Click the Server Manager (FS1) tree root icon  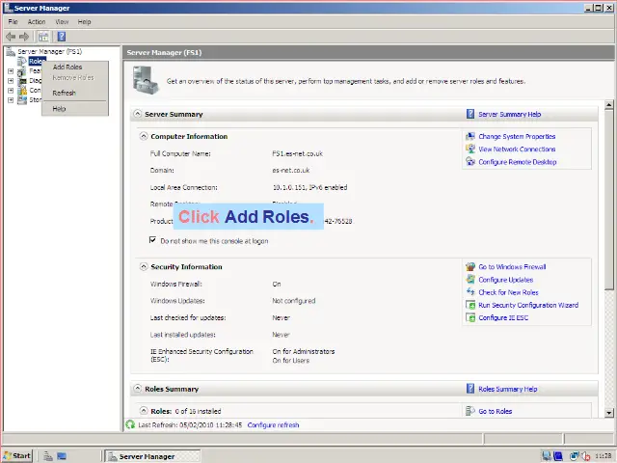11,51
